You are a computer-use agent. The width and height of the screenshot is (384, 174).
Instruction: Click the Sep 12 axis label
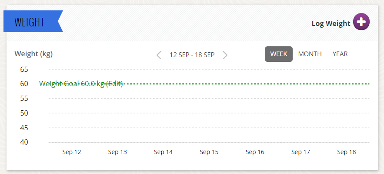72,152
